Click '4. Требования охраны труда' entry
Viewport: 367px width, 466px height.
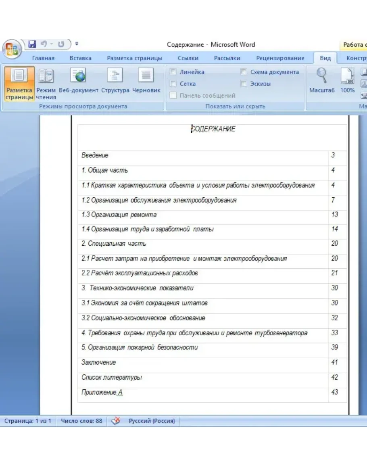(195, 333)
